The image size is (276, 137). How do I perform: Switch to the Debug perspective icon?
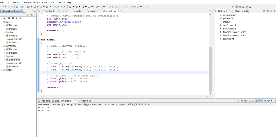click(240, 7)
